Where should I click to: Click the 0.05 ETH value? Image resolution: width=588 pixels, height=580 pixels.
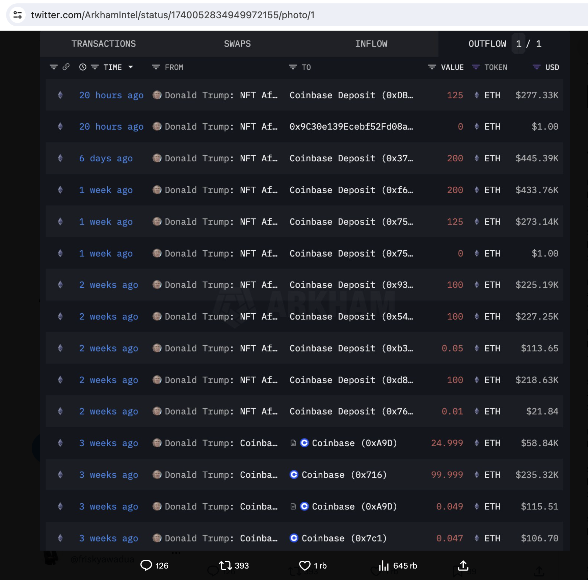[x=452, y=348]
